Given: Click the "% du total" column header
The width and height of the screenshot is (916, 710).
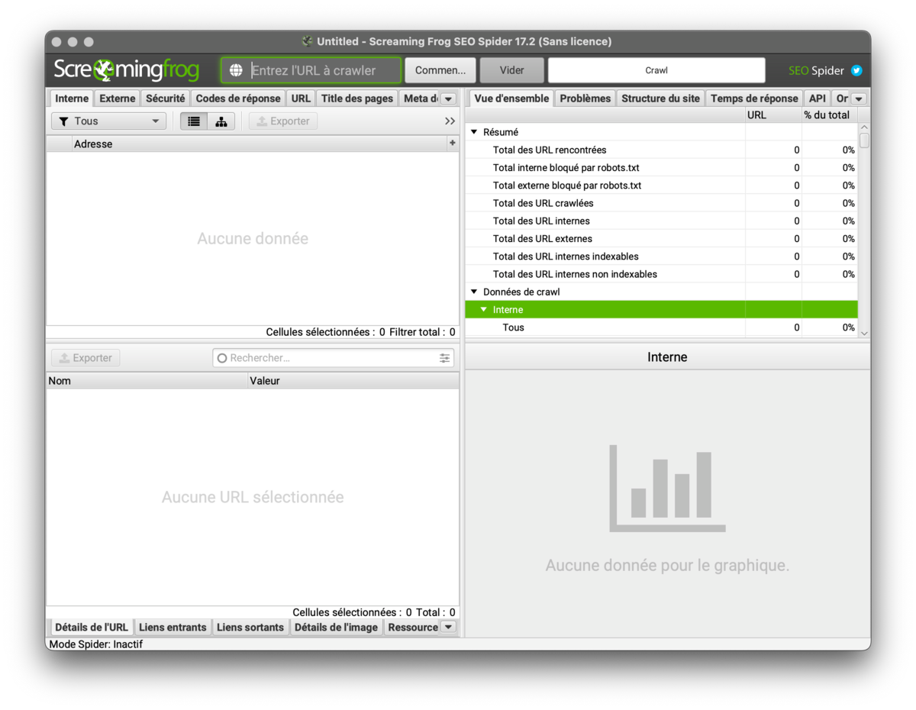Looking at the screenshot, I should coord(829,115).
